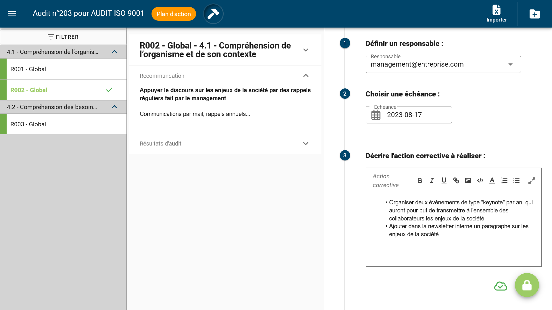Viewport: 552px width, 310px height.
Task: Click the add folder icon
Action: point(535,14)
